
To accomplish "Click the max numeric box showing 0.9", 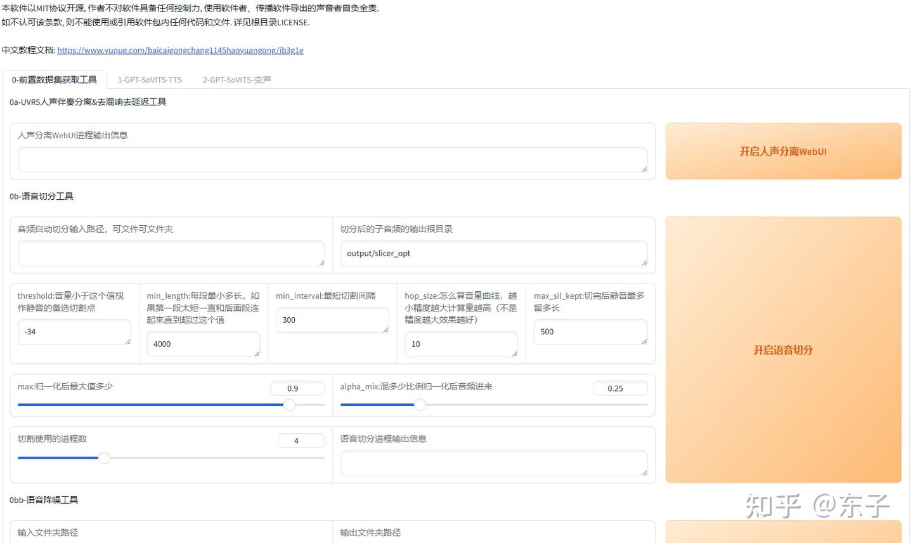I will [297, 388].
